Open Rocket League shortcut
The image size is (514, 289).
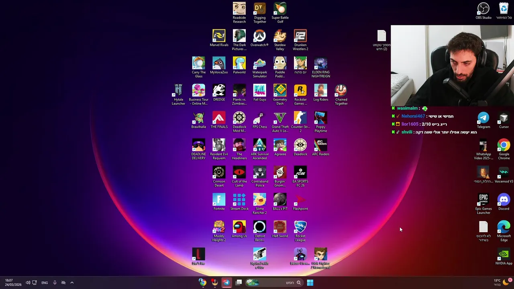click(x=300, y=231)
